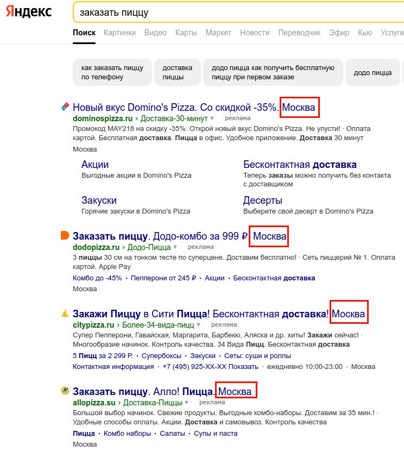Open the Десерты sitelink under Domino's
The width and height of the screenshot is (404, 451).
[x=263, y=201]
